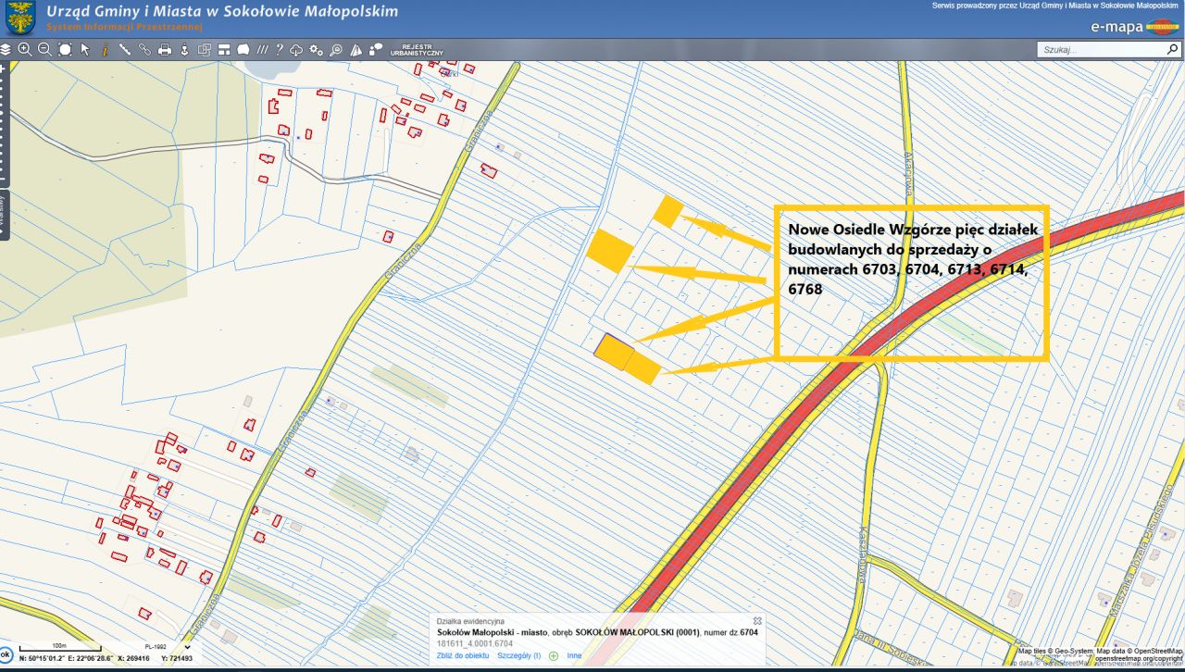Confirm the cookie notice with ok

[5, 653]
